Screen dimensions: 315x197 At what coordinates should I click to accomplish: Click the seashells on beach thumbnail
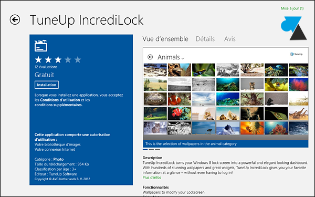click(x=228, y=113)
